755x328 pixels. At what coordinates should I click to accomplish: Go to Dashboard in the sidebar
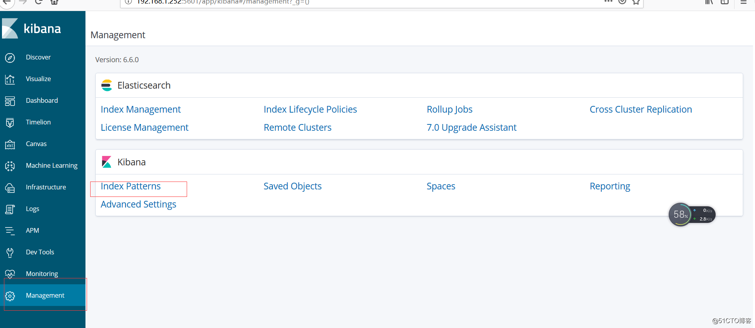coord(42,100)
